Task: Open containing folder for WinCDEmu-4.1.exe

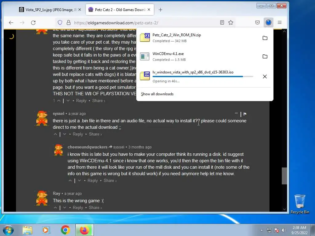Action: (x=265, y=57)
